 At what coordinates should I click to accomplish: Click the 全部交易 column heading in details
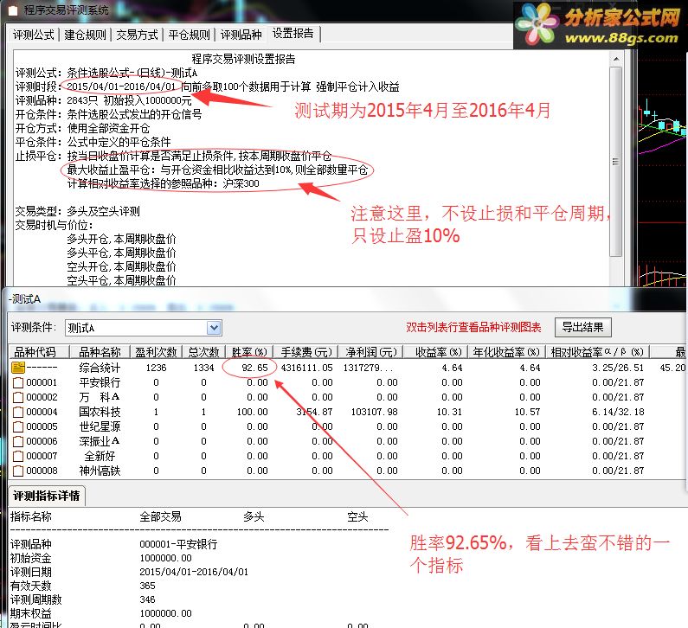(160, 516)
